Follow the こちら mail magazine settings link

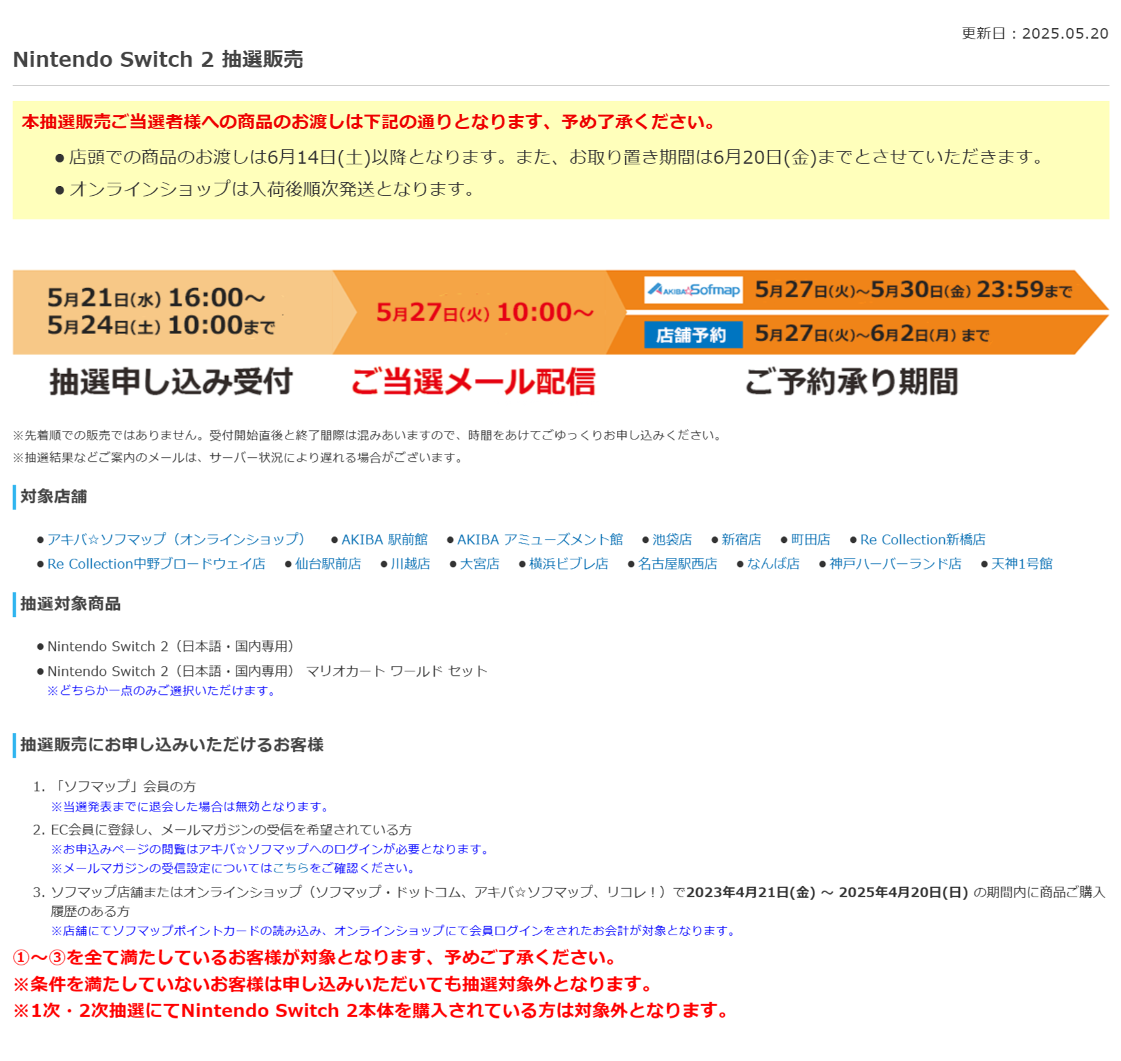pyautogui.click(x=291, y=868)
